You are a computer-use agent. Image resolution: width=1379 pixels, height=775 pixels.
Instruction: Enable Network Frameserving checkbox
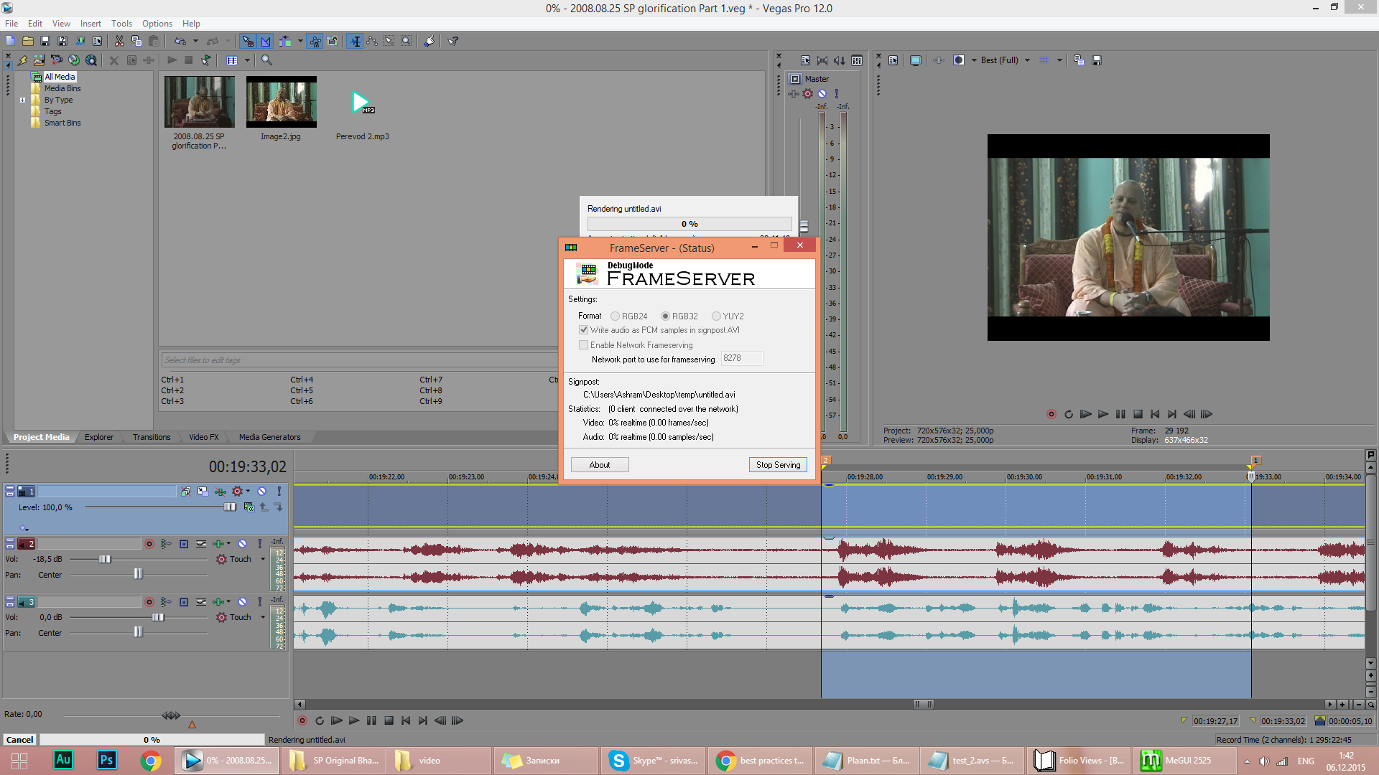[x=584, y=345]
